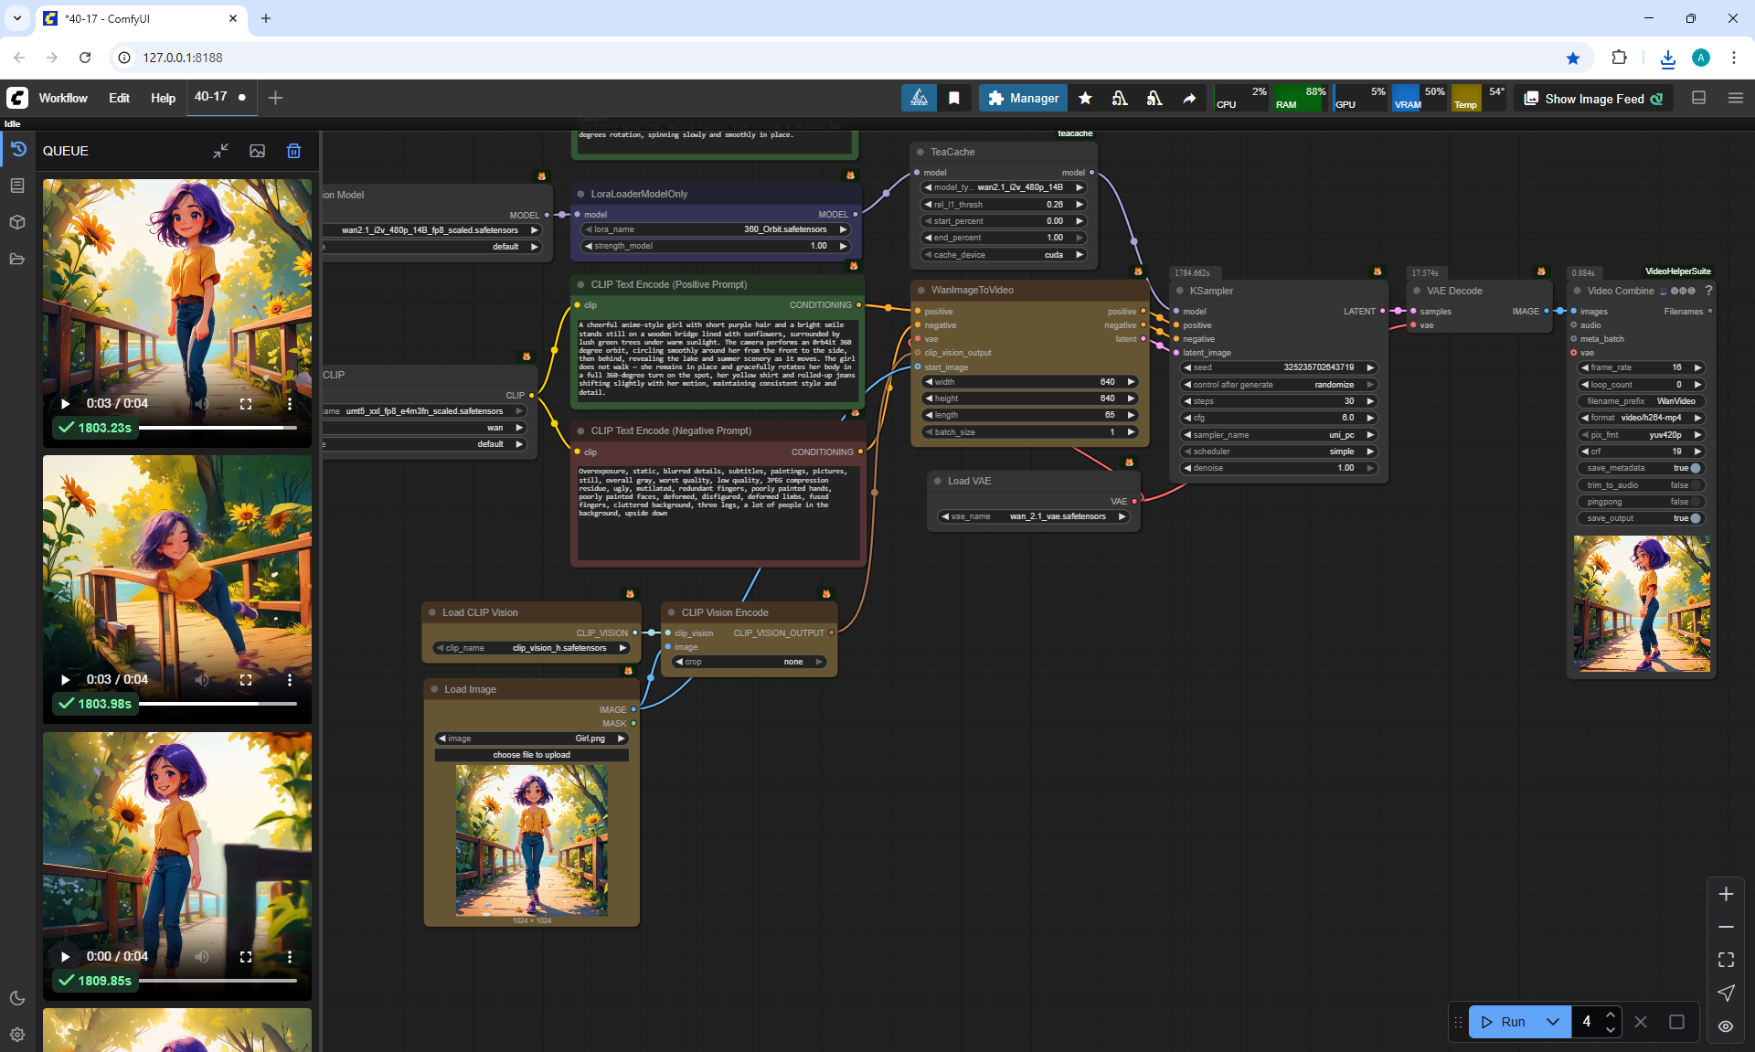Open the Model Library cube icon
The width and height of the screenshot is (1755, 1052).
coord(17,222)
